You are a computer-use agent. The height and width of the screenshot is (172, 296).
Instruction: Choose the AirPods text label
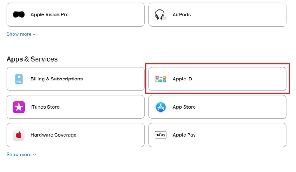181,14
